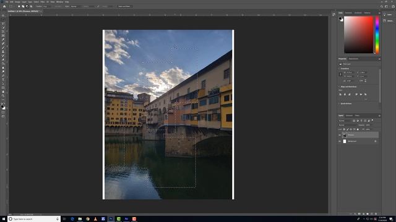396x222 pixels.
Task: Open Windows notification center
Action: [x=391, y=219]
